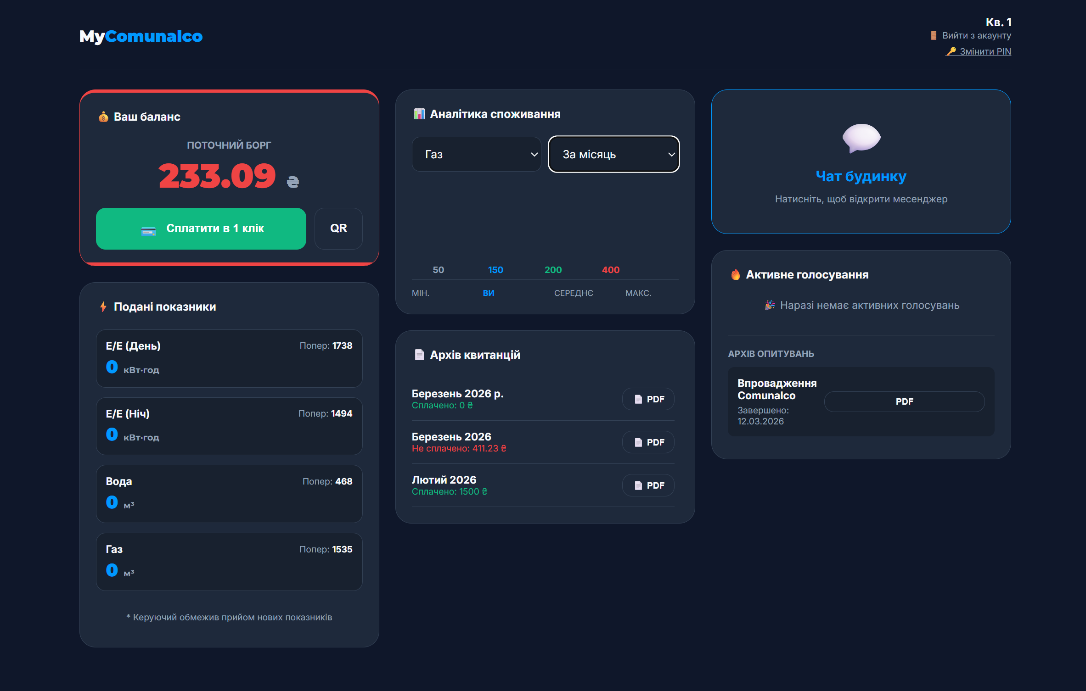
Task: Open the QR payment button
Action: [338, 228]
